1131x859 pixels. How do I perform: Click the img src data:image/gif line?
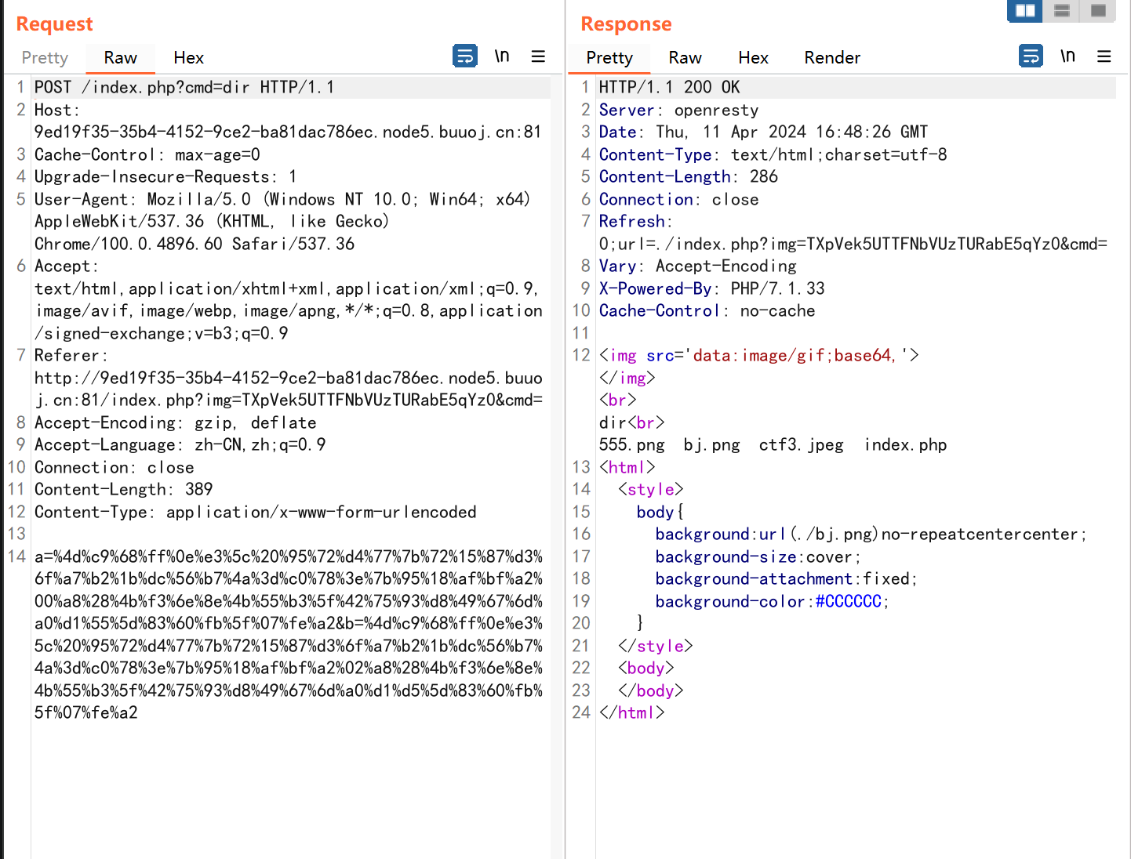759,355
